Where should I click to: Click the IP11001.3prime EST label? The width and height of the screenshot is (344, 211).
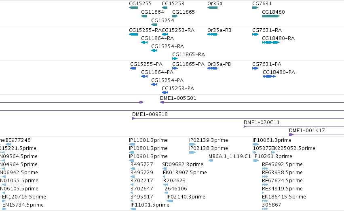point(148,140)
